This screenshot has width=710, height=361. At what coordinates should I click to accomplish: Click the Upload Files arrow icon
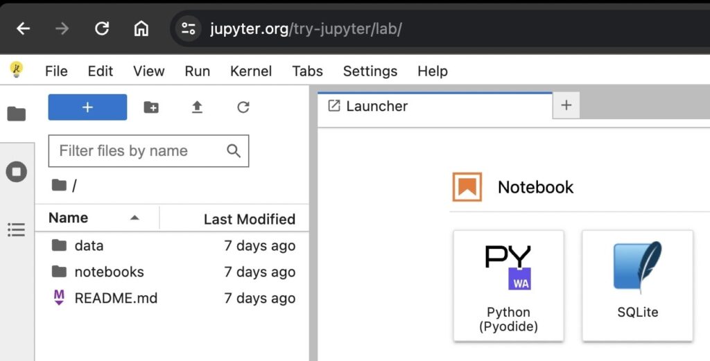click(x=197, y=107)
